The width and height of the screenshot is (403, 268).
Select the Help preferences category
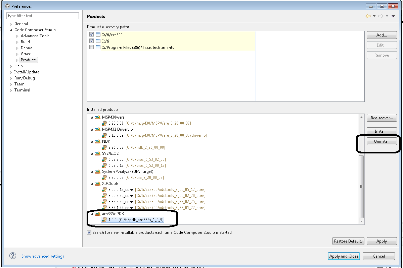click(x=18, y=66)
